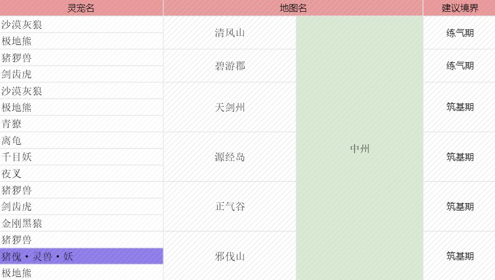Select the 青獠 pet cell
This screenshot has width=495, height=280.
[81, 124]
